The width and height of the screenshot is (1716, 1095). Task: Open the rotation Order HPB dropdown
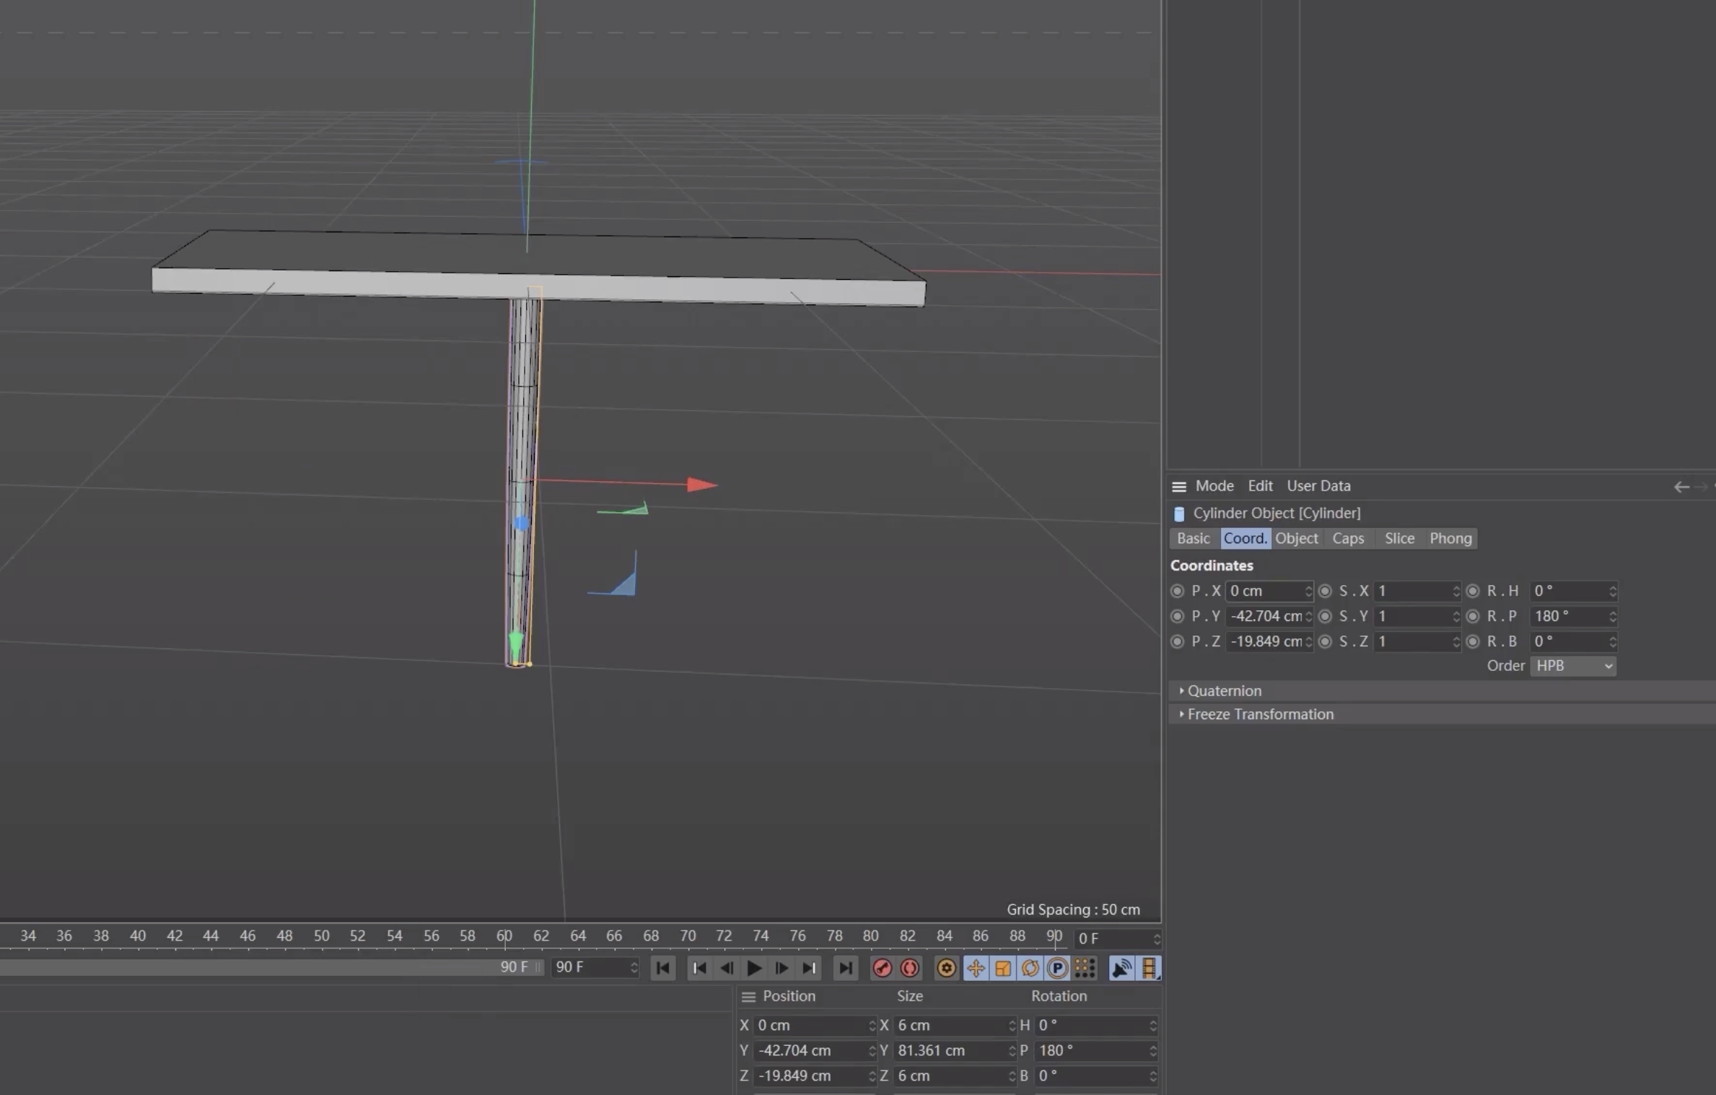(1573, 666)
